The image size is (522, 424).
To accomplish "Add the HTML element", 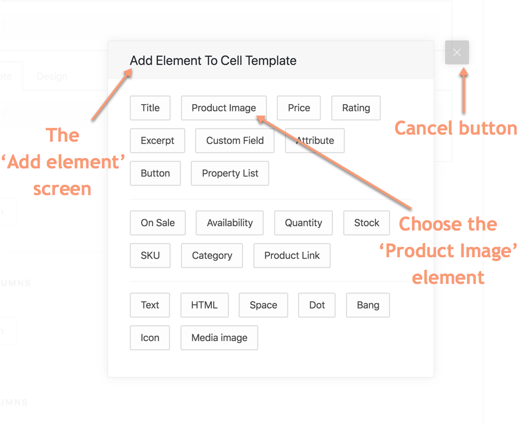I will (x=204, y=305).
